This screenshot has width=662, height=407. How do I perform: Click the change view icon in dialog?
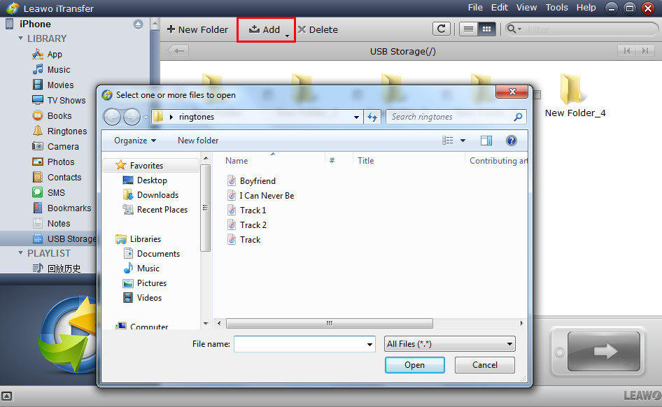448,141
